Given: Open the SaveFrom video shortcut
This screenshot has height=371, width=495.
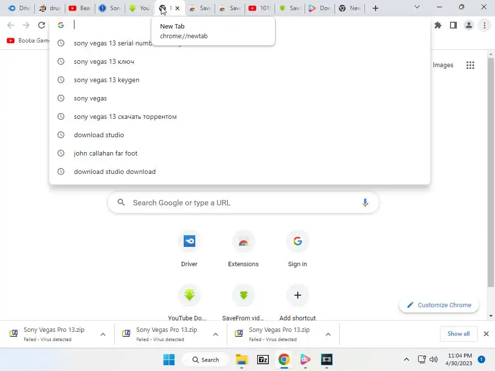Looking at the screenshot, I should 244,303.
